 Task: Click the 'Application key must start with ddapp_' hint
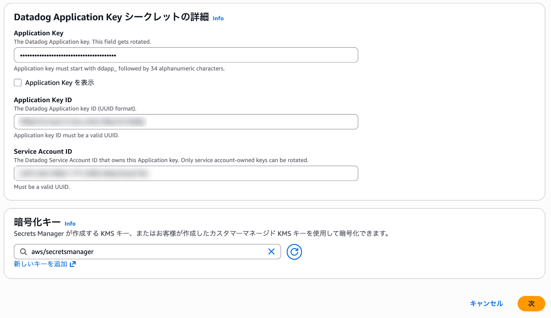pyautogui.click(x=119, y=68)
